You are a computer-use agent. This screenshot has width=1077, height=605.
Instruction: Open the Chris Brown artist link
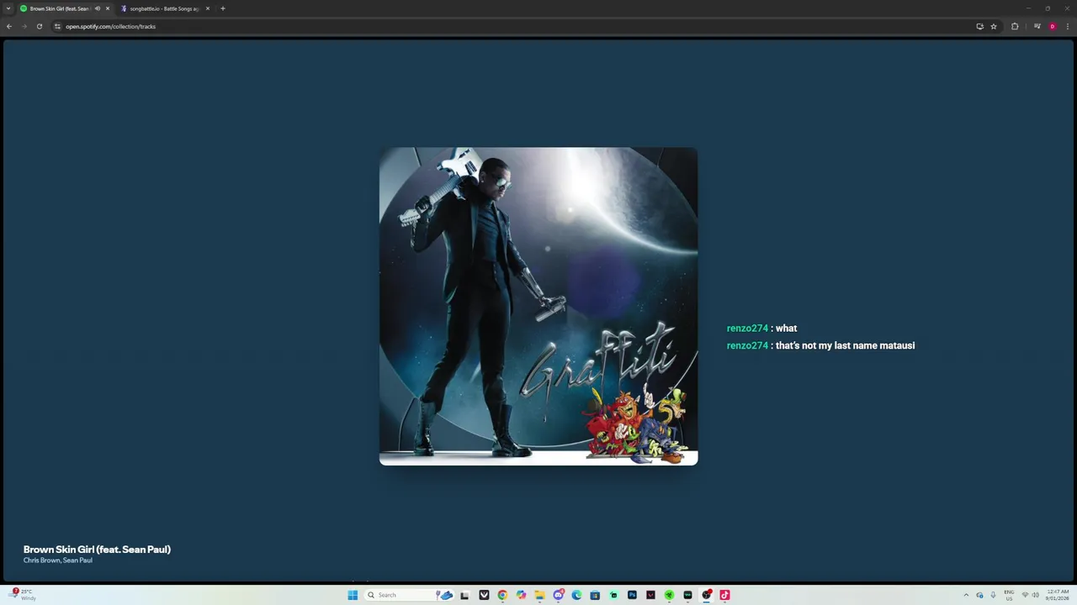41,560
